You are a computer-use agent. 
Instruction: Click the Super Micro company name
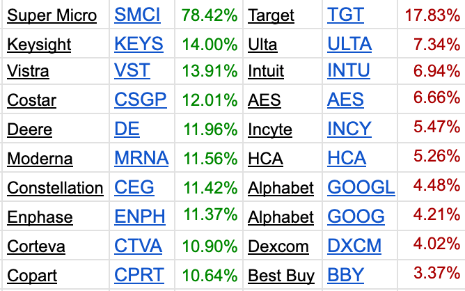coord(52,15)
